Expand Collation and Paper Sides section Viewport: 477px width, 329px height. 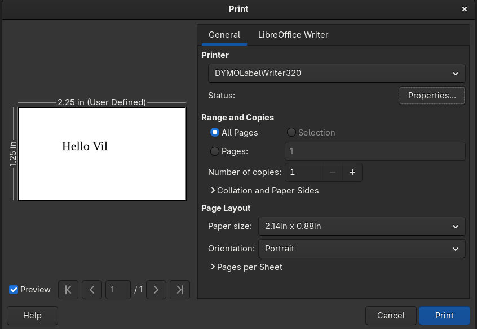(x=264, y=191)
